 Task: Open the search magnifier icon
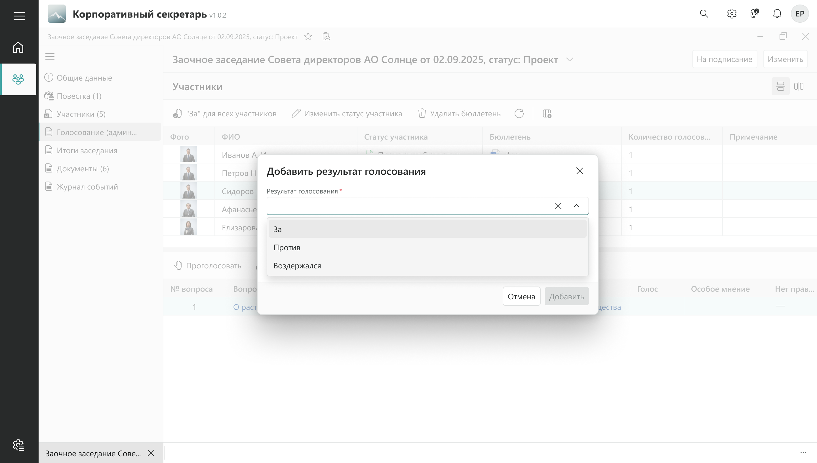point(704,14)
